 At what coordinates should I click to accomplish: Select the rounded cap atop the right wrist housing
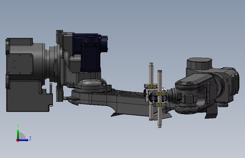point(200,64)
